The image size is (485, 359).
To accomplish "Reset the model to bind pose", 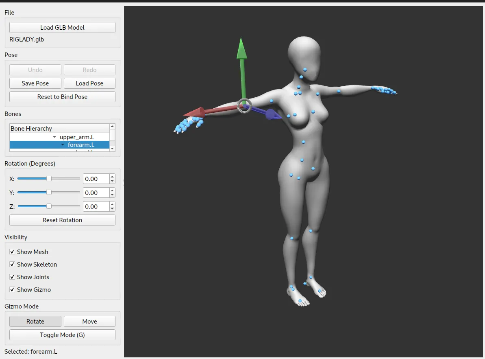I will (x=62, y=96).
